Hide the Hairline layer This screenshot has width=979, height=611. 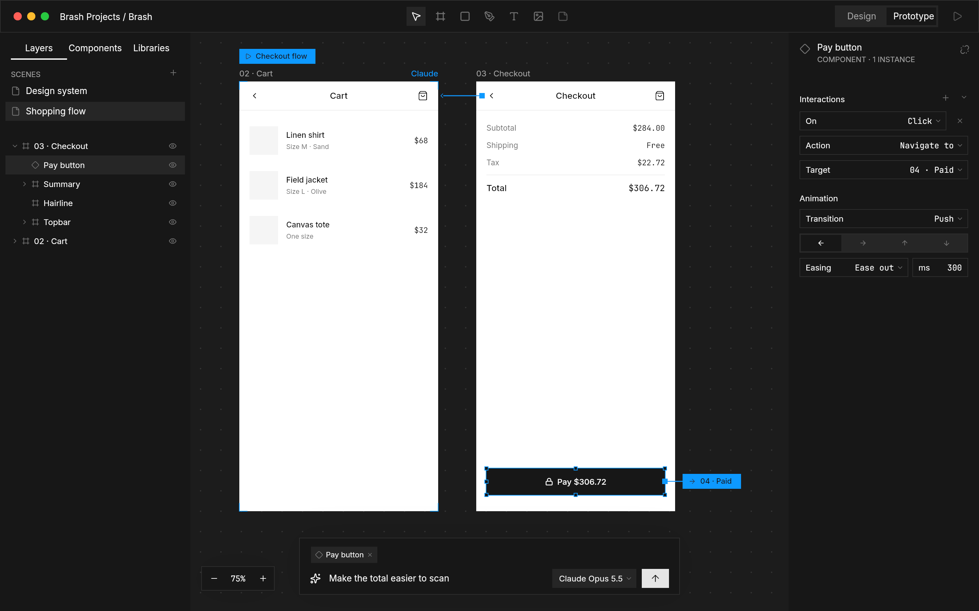pos(172,203)
